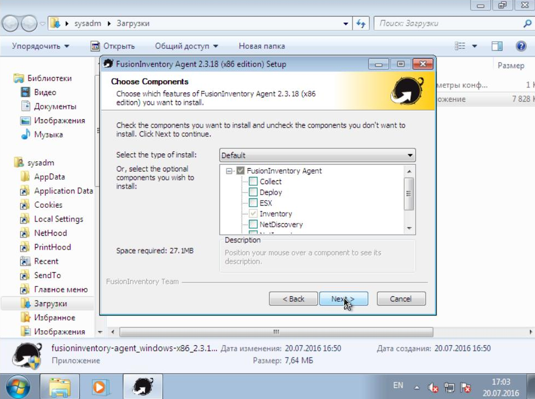Open the Windows Start menu
The image size is (535, 399).
pos(18,387)
